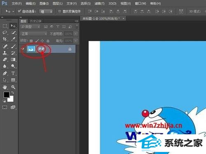206x154 pixels.
Task: Select the Lasso tool
Action: [5, 32]
